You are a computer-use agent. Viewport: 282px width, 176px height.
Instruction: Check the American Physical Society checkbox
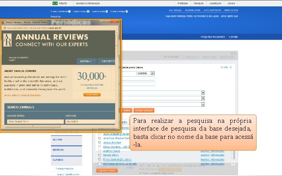[x=99, y=138]
